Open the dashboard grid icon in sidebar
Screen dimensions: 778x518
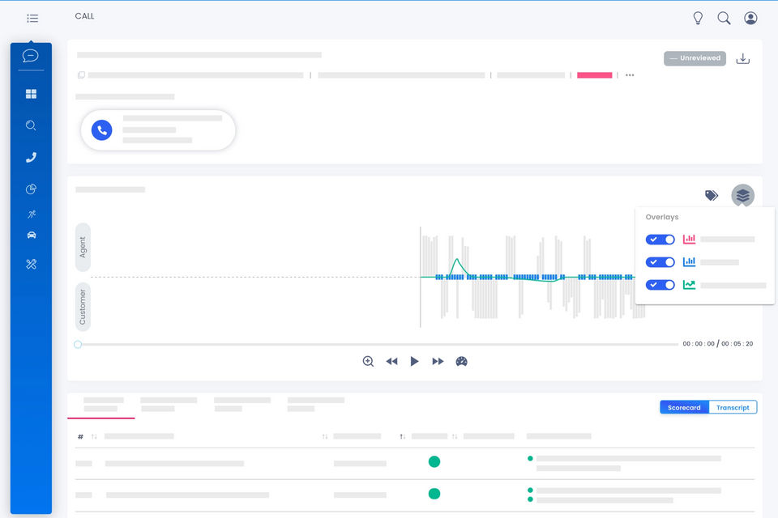31,94
